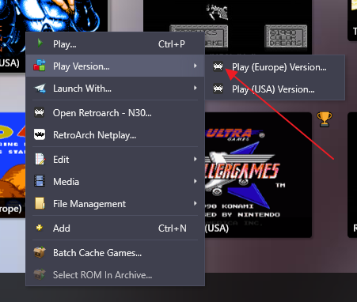Click the Edit menu label
This screenshot has width=357, height=302.
tap(61, 160)
